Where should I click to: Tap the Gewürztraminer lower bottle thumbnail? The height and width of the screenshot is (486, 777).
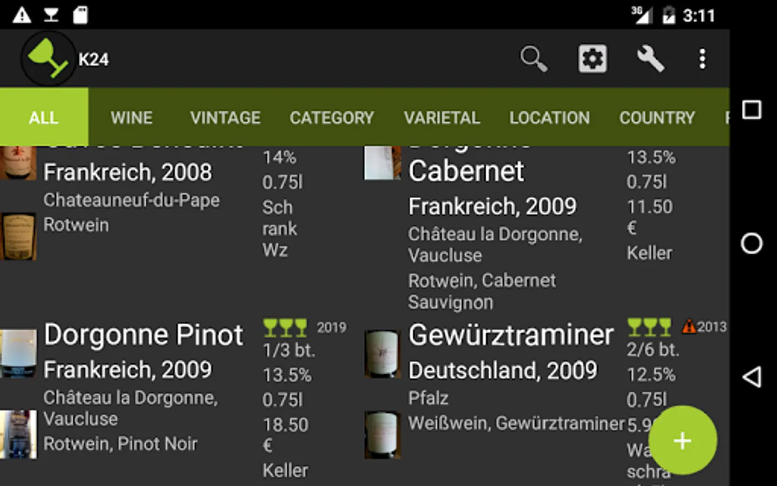[x=382, y=435]
